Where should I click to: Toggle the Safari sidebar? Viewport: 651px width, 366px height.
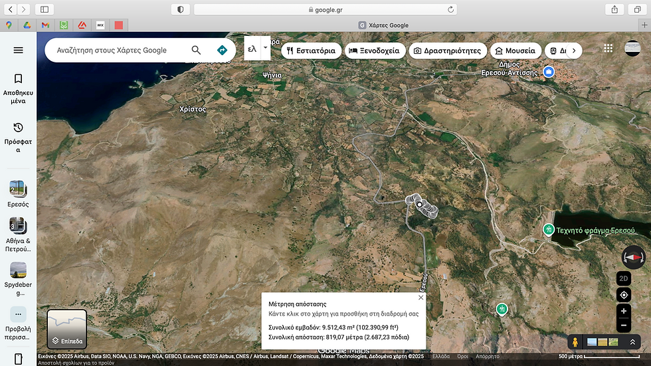coord(45,9)
